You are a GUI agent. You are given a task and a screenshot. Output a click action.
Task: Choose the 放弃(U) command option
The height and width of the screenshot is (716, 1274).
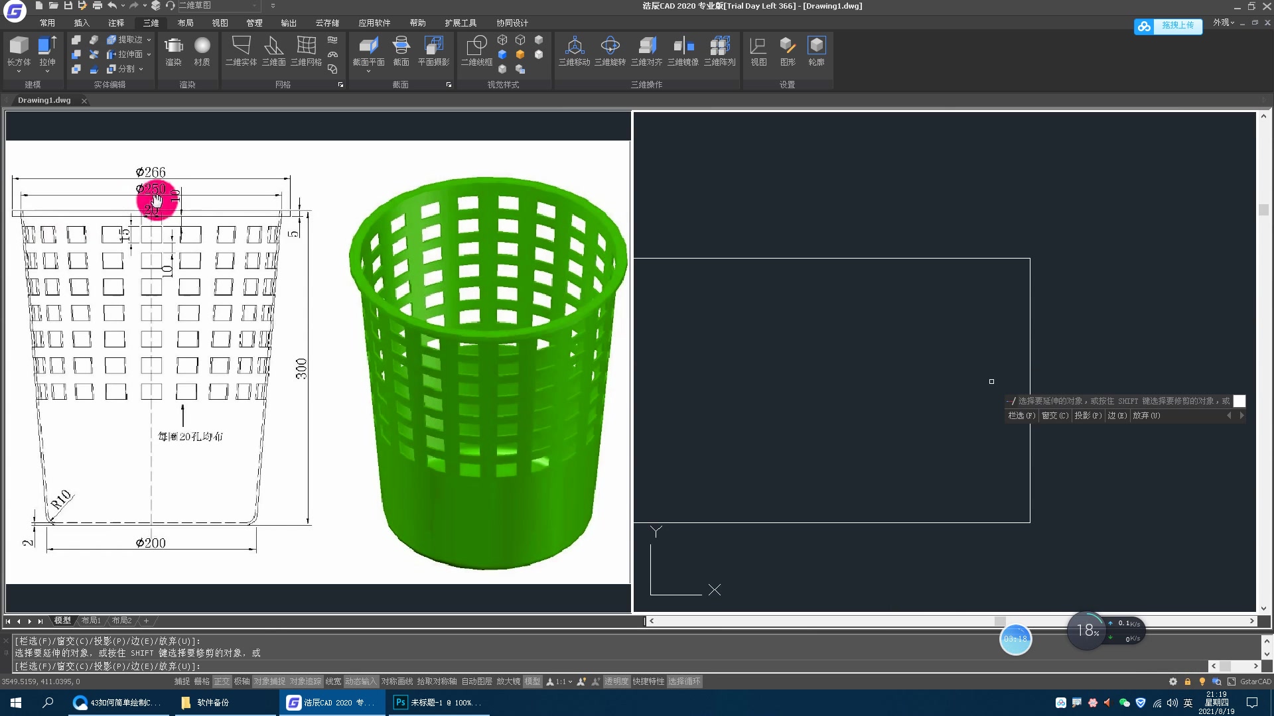(1147, 416)
